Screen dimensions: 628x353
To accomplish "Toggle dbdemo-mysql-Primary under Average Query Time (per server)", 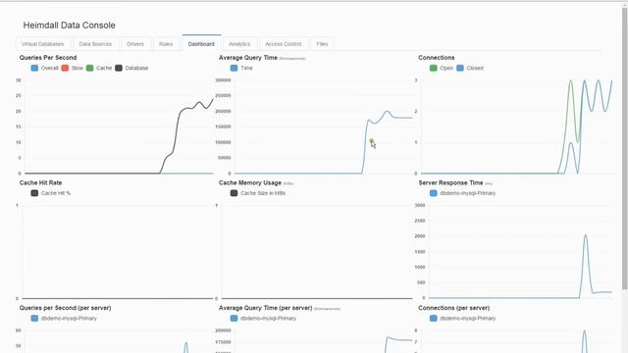I will coord(263,318).
